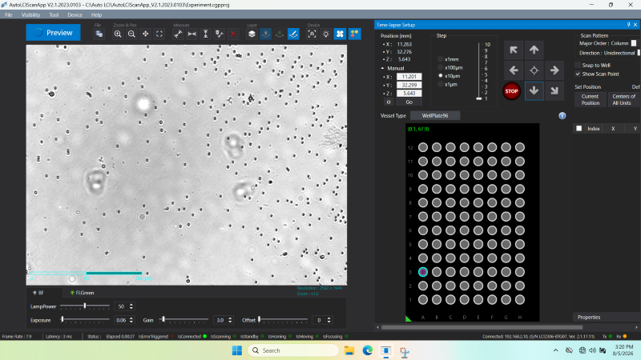Image resolution: width=641 pixels, height=360 pixels.
Task: Select the x1mm step radio button
Action: click(x=440, y=59)
